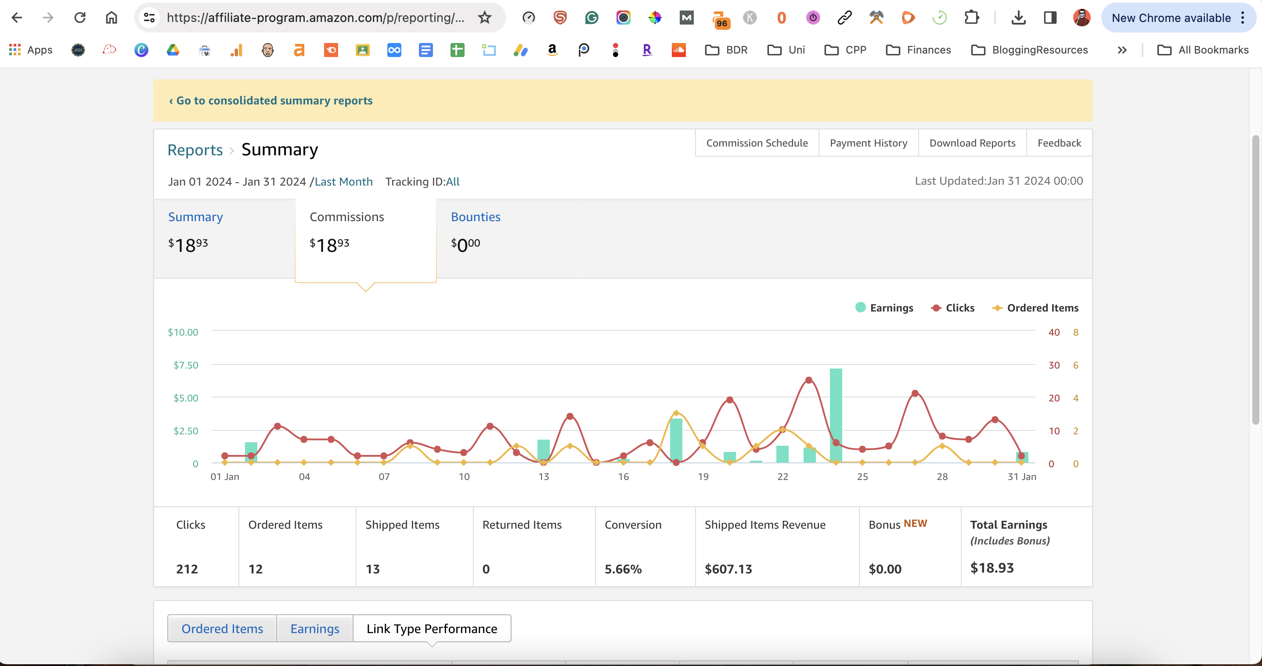The image size is (1262, 666).
Task: Open the Google AdSense bookmark icon
Action: (520, 50)
